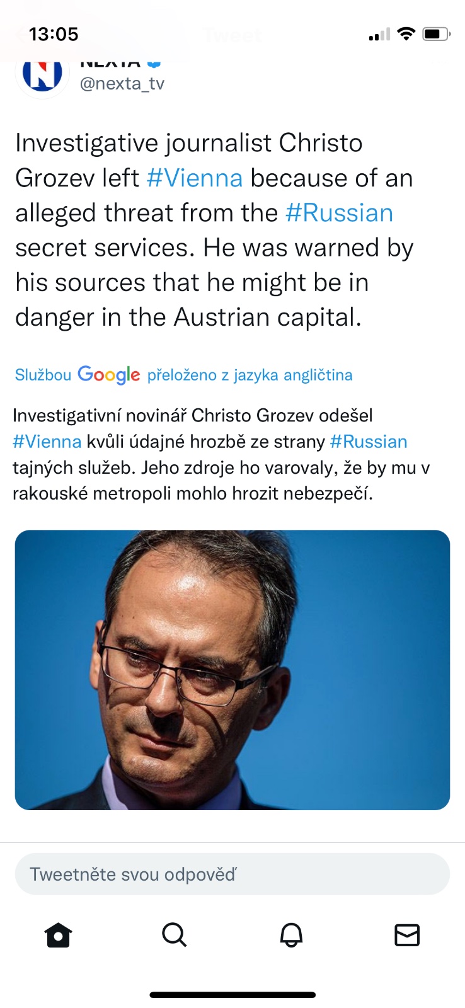Go to the Home feed tab
This screenshot has width=465, height=1008.
coord(59,935)
